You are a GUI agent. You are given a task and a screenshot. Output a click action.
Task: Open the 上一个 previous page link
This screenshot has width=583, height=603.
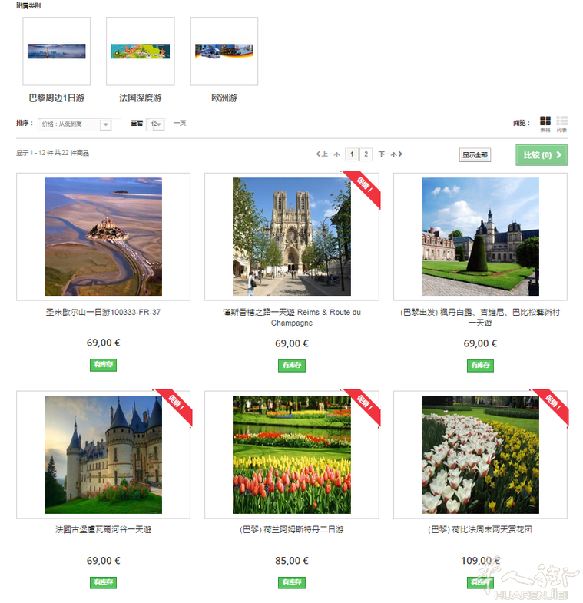328,154
